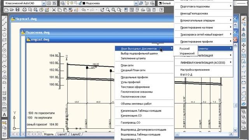Screen dimensions: 249x140
Task: Select the Multiline Text A tool
Action: 4,115
